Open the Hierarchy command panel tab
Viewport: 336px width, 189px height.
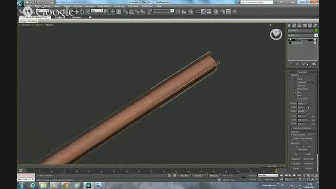(299, 26)
